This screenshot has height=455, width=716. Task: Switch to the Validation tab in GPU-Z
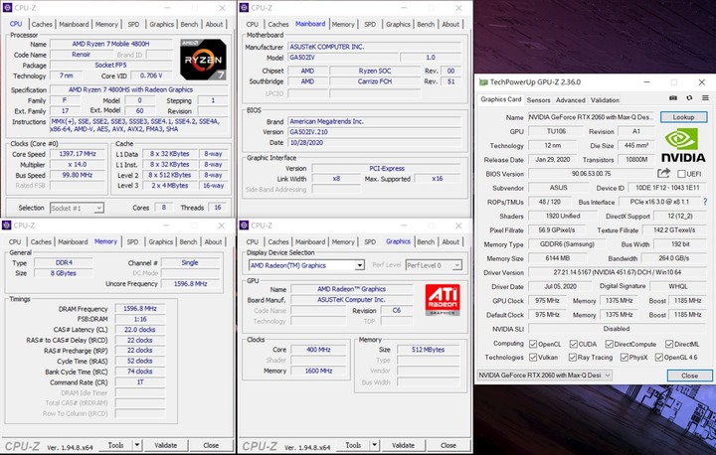tap(605, 100)
